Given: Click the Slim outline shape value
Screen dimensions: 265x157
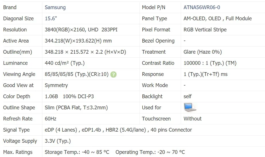Looking at the screenshot, I should click(x=76, y=108).
